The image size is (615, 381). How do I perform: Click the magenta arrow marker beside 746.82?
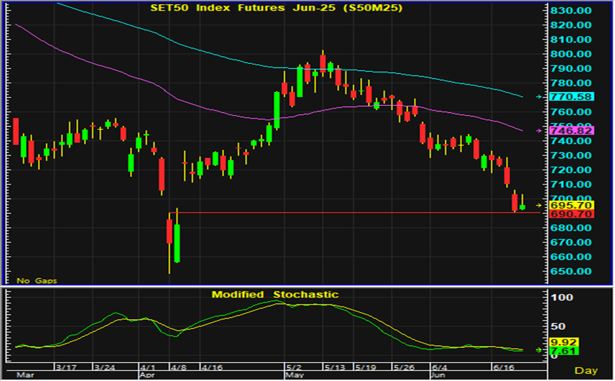click(x=539, y=131)
